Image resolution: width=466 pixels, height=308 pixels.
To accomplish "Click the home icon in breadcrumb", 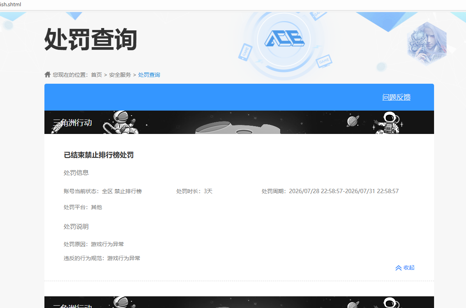I will (48, 74).
